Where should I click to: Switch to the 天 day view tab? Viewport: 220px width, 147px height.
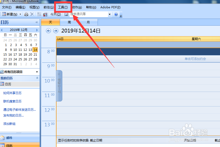point(50,22)
